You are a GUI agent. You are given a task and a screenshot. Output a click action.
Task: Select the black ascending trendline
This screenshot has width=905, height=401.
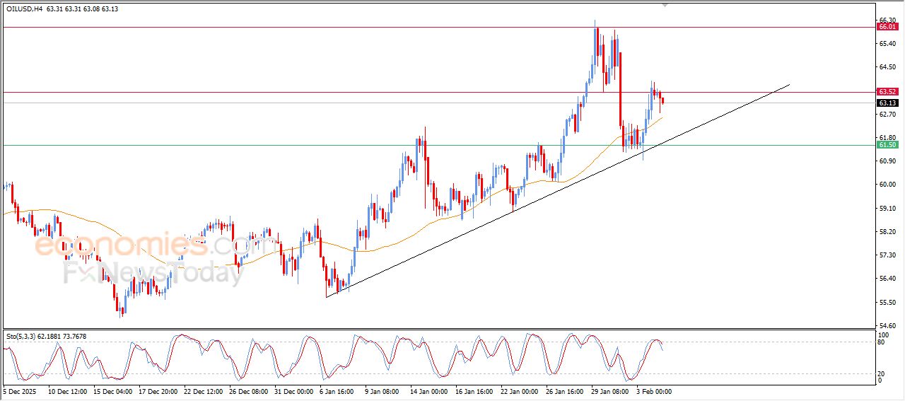coord(558,191)
